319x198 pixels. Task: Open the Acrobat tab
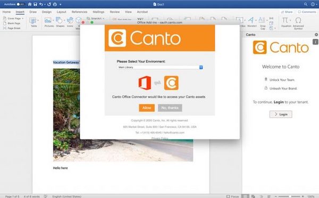coord(142,12)
